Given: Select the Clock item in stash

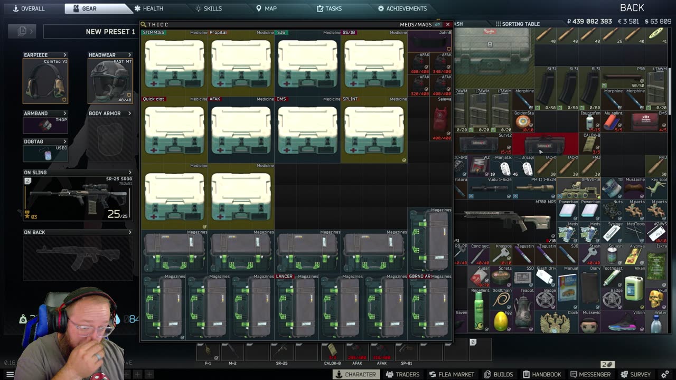Looking at the screenshot, I should 555,321.
